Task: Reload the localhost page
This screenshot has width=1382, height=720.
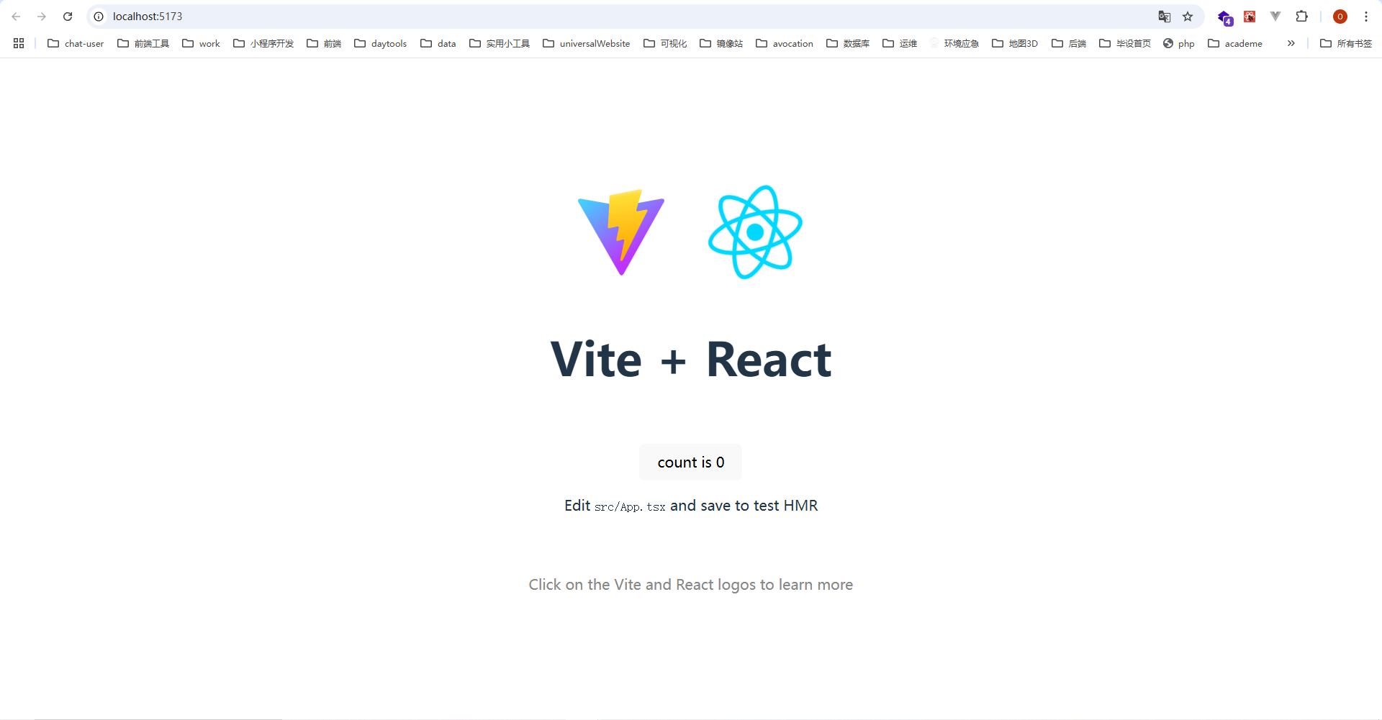Action: click(x=68, y=17)
